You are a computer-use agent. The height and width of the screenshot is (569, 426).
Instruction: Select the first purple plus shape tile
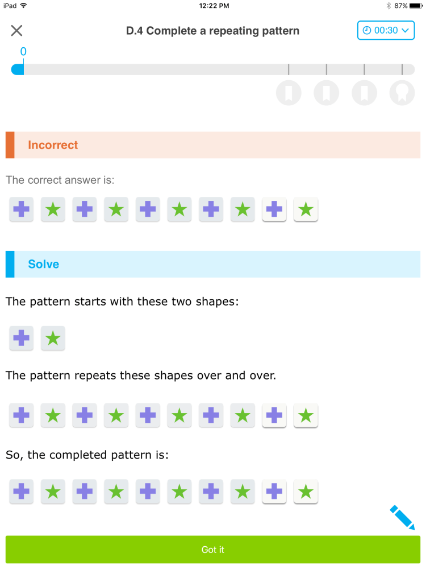coord(21,338)
